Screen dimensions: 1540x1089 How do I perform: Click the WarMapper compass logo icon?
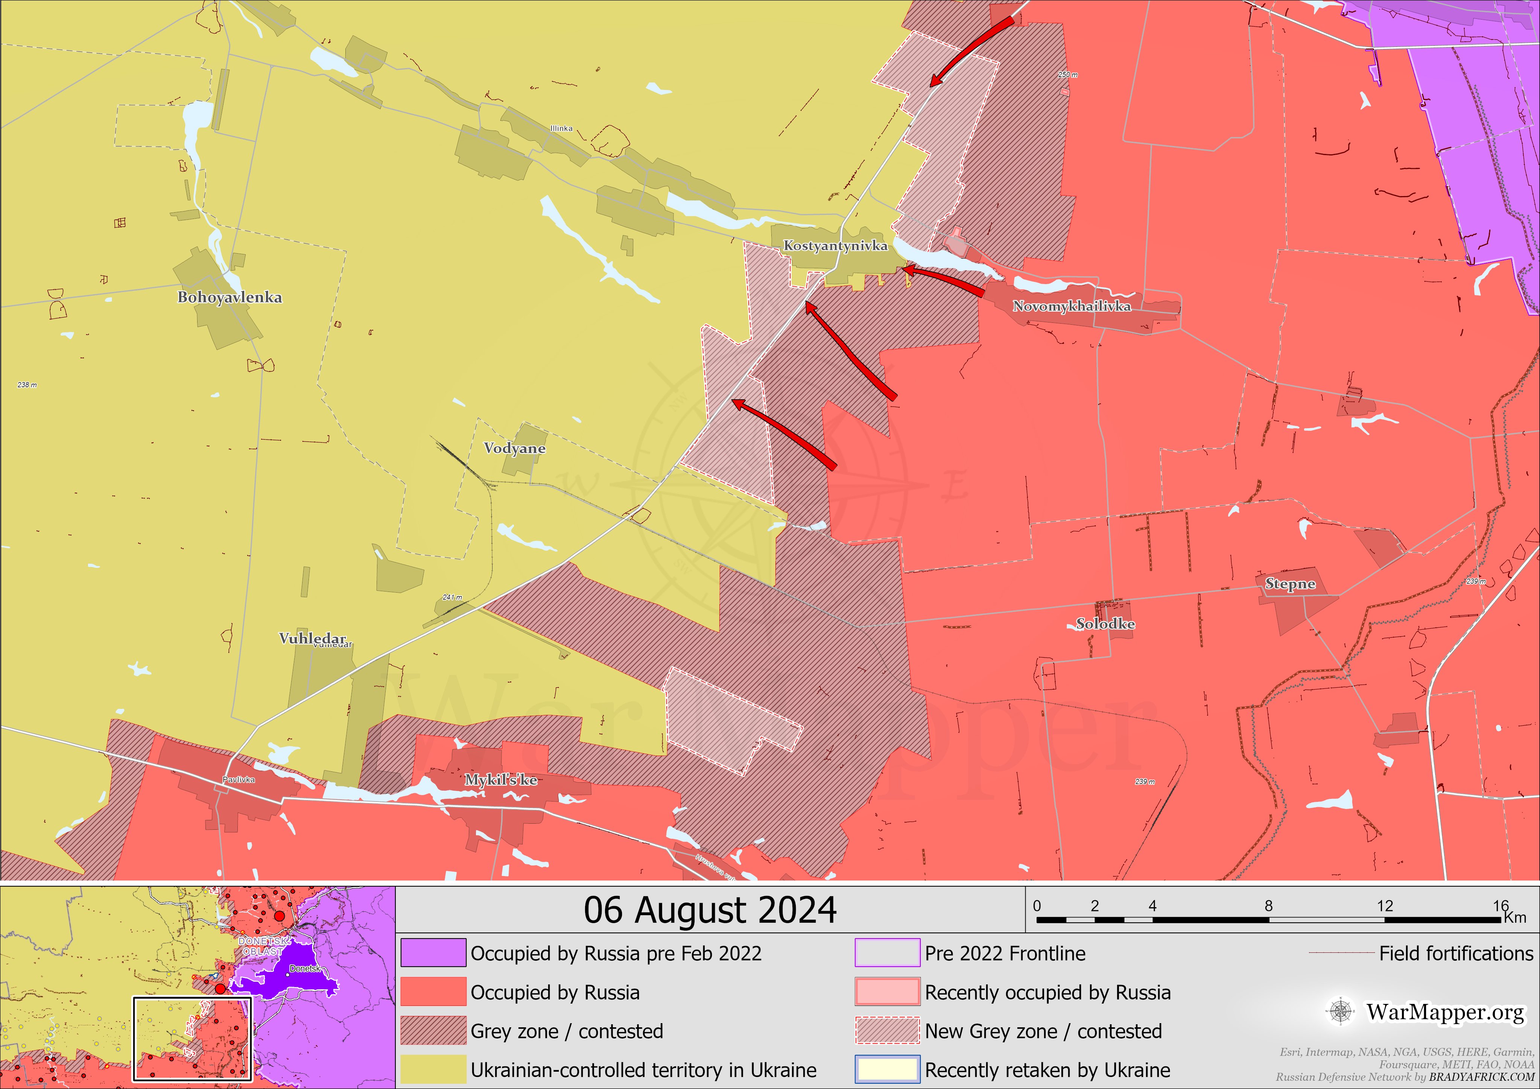(x=1340, y=1011)
